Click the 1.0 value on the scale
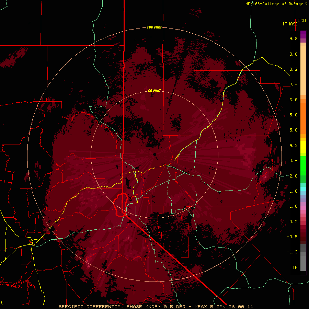 (294, 206)
